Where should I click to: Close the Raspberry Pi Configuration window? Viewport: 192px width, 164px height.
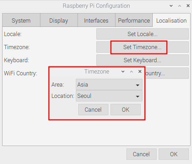(x=188, y=6)
